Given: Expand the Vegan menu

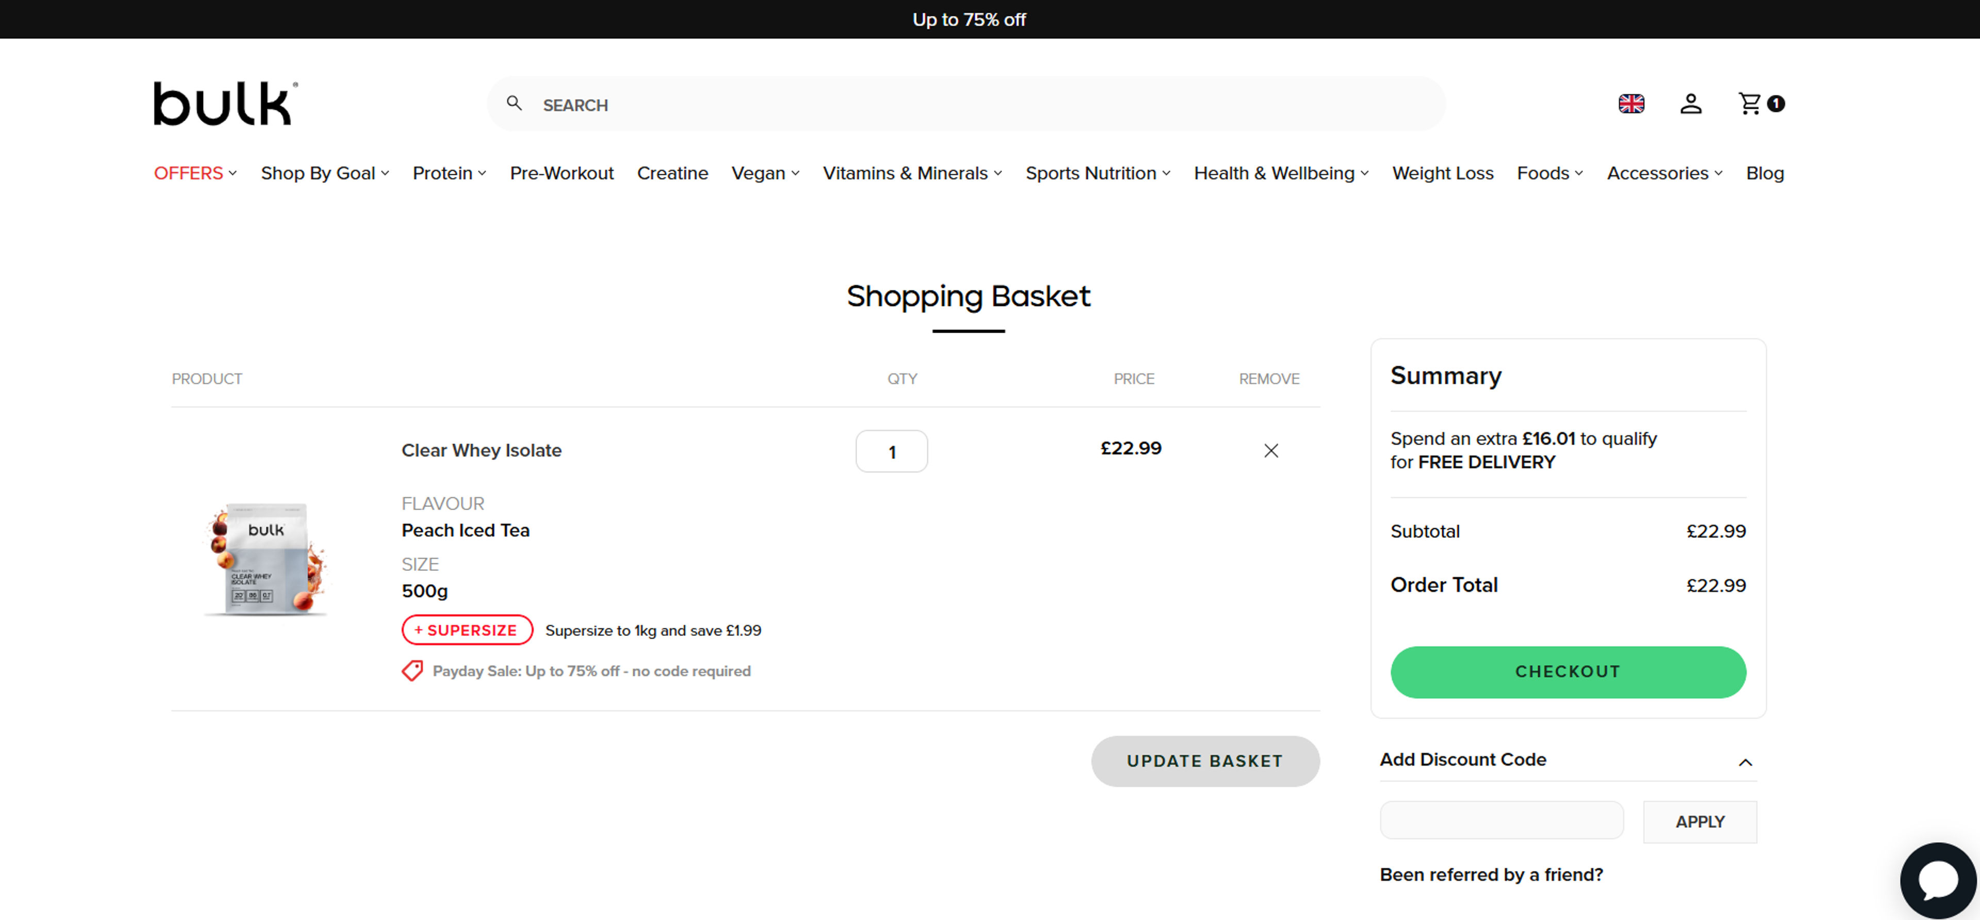Looking at the screenshot, I should coord(765,174).
